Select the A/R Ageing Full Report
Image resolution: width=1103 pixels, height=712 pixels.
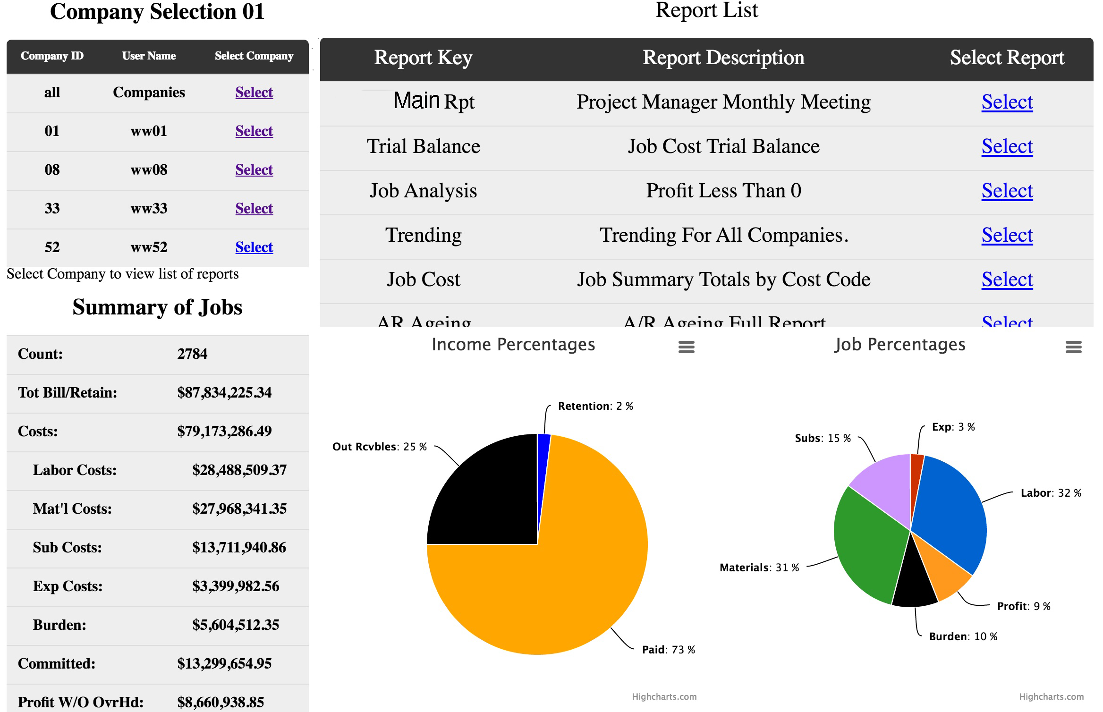1007,321
